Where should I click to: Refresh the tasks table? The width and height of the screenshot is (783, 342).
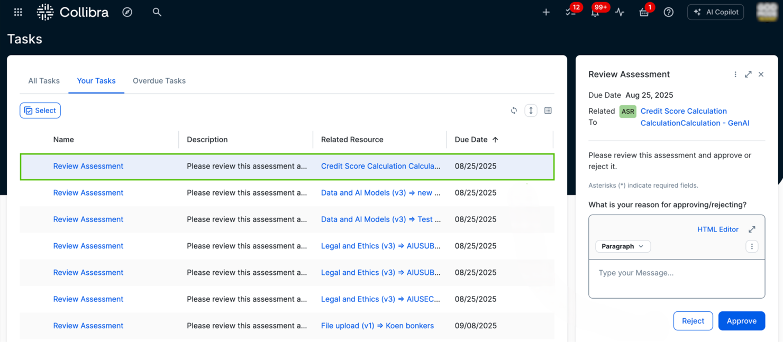[x=513, y=110]
